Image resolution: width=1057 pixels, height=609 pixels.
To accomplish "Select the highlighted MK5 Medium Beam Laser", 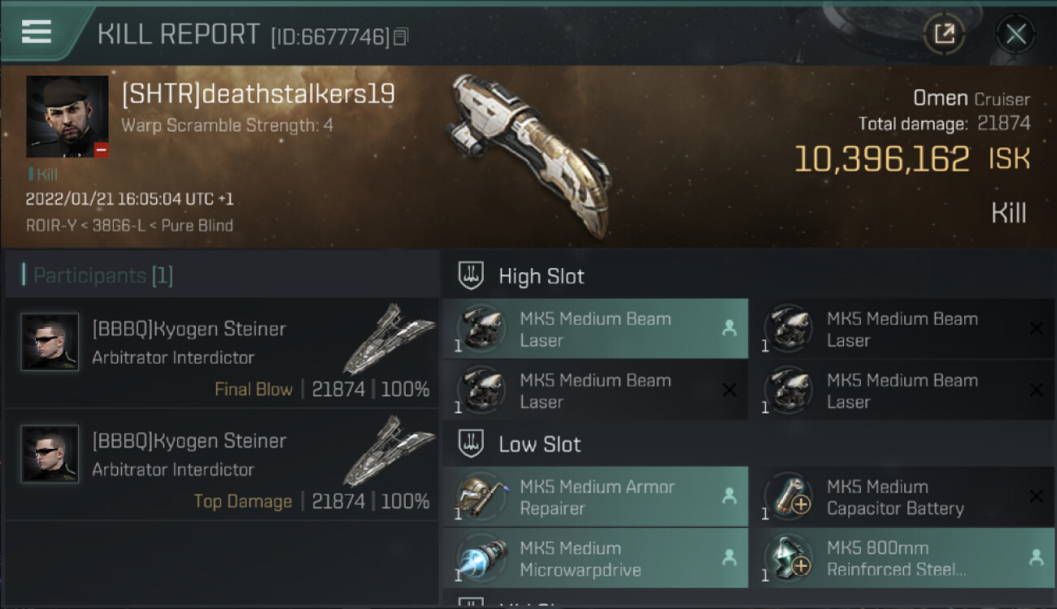I will click(595, 329).
